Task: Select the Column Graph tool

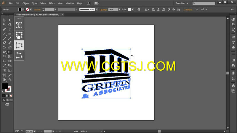Action: tap(10, 70)
